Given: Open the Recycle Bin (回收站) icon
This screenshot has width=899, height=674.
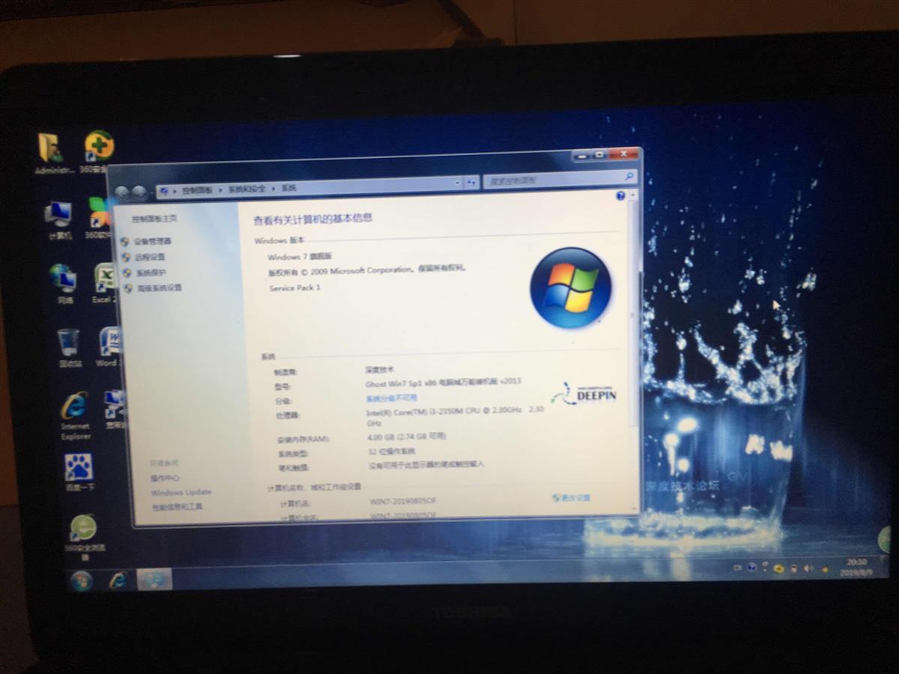Looking at the screenshot, I should pyautogui.click(x=69, y=347).
